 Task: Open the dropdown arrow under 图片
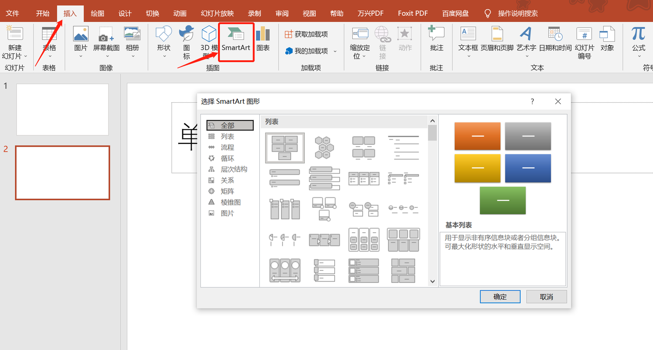point(81,57)
